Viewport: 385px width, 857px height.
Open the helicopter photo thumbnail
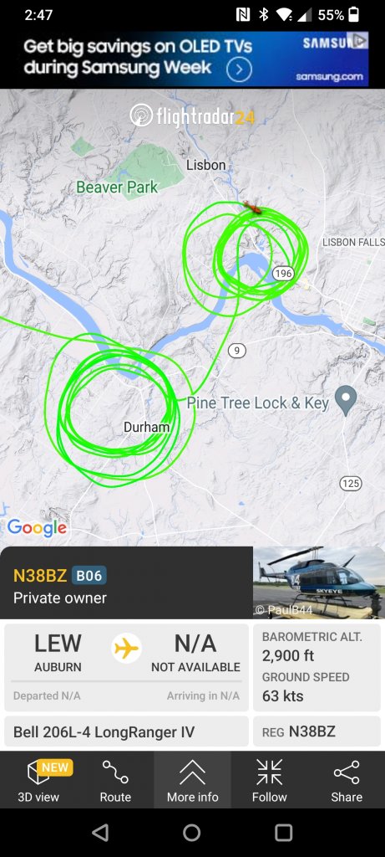(319, 582)
